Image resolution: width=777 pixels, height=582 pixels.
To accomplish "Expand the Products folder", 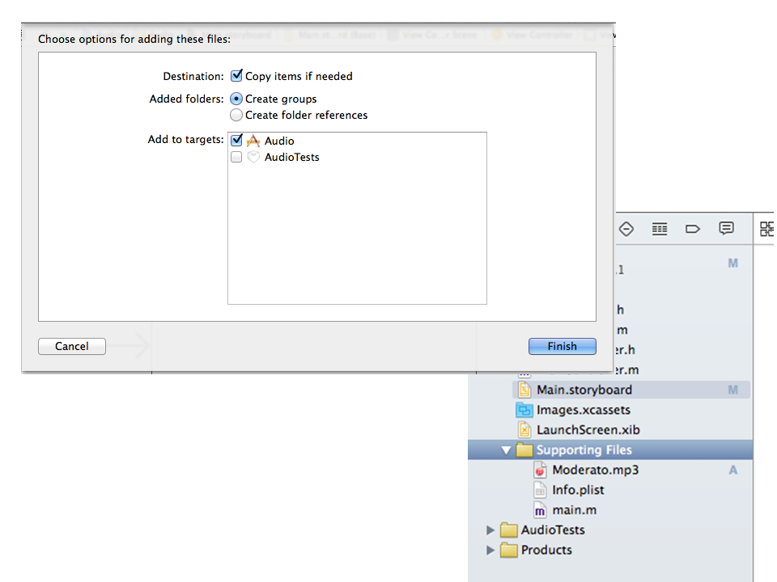I will [490, 550].
